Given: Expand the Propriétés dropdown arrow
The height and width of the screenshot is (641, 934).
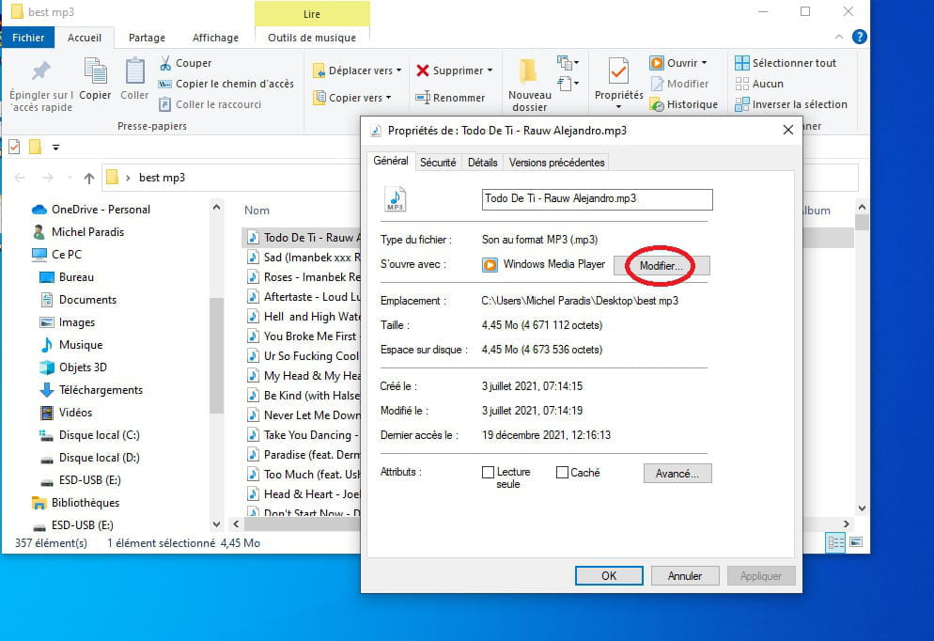Looking at the screenshot, I should [618, 106].
